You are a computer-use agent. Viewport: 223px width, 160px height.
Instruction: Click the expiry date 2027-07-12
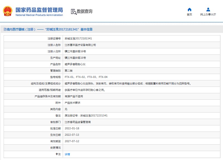[x=72, y=141]
